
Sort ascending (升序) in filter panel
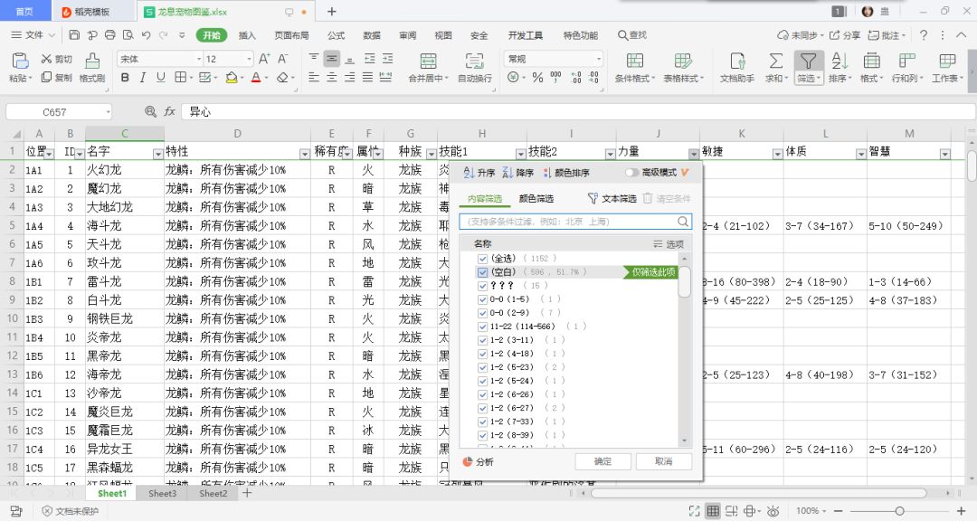tap(479, 173)
